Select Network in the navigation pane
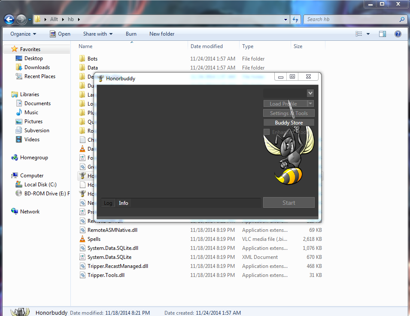The image size is (410, 316). tap(30, 212)
